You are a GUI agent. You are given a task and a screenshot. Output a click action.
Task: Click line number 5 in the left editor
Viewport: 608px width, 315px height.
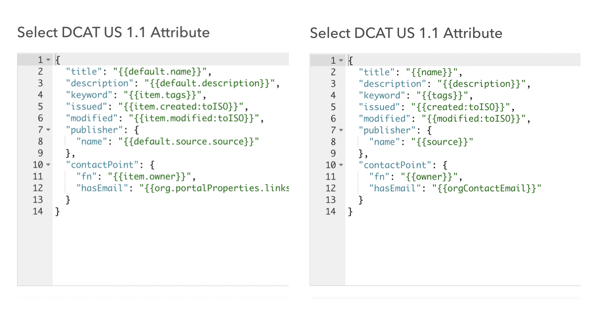point(40,106)
